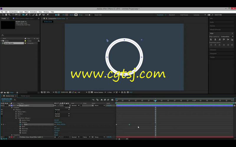Select Stroke Circle composition in Project panel
Viewport: 236px width, 147px height.
(x=13, y=43)
